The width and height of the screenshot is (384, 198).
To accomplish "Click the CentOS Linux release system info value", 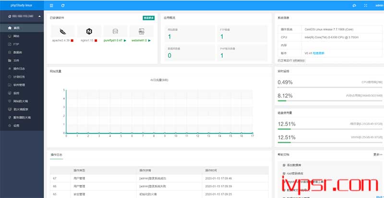I will tap(329, 29).
